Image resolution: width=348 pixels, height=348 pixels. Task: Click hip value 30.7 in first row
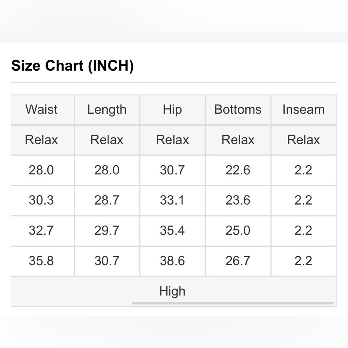(x=173, y=170)
